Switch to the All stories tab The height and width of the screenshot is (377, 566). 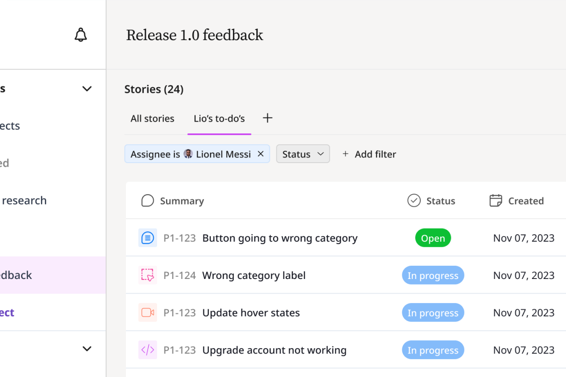(152, 118)
